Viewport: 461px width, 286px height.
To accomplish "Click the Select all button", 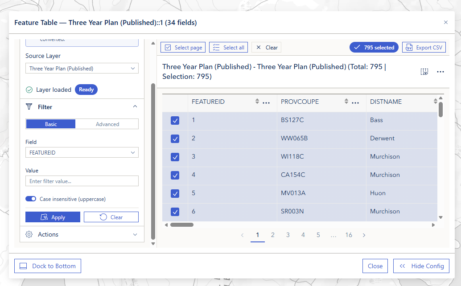I will [x=228, y=47].
